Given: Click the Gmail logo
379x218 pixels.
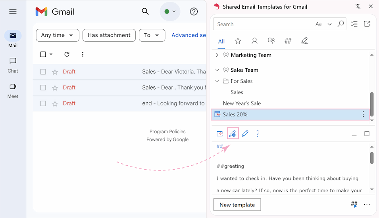Looking at the screenshot, I should tap(55, 11).
